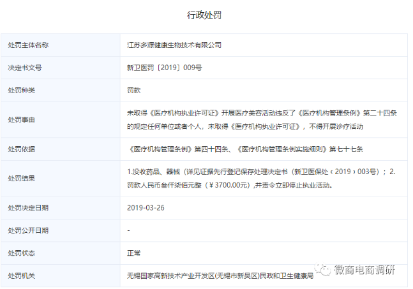Select the 决定书文号 label
This screenshot has height=289, width=413.
pos(25,68)
